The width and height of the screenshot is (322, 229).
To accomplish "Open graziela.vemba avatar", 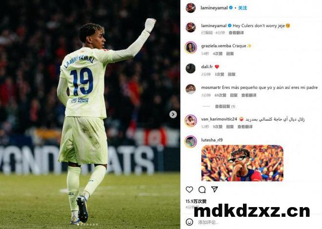I will 191,48.
